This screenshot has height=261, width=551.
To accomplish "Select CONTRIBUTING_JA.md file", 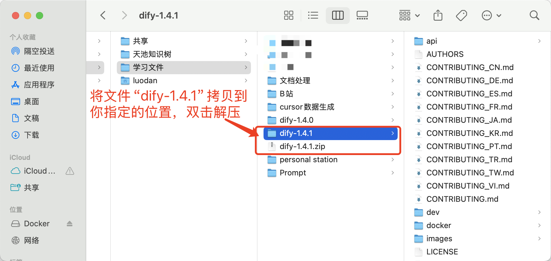I will tap(478, 120).
